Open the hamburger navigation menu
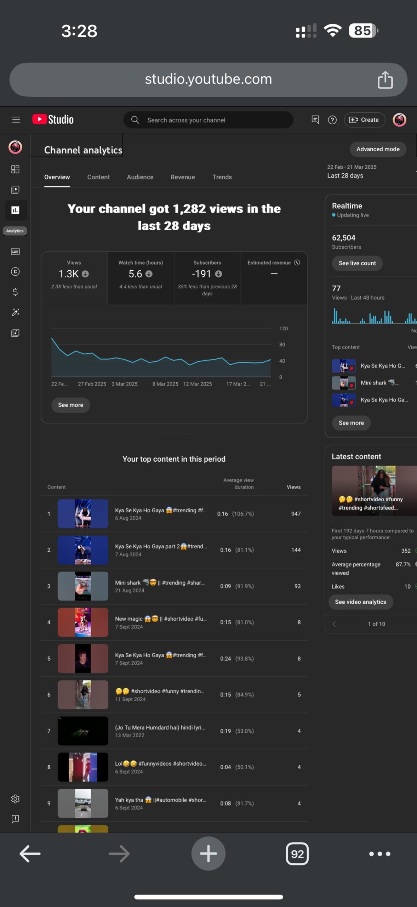The width and height of the screenshot is (417, 907). point(16,120)
